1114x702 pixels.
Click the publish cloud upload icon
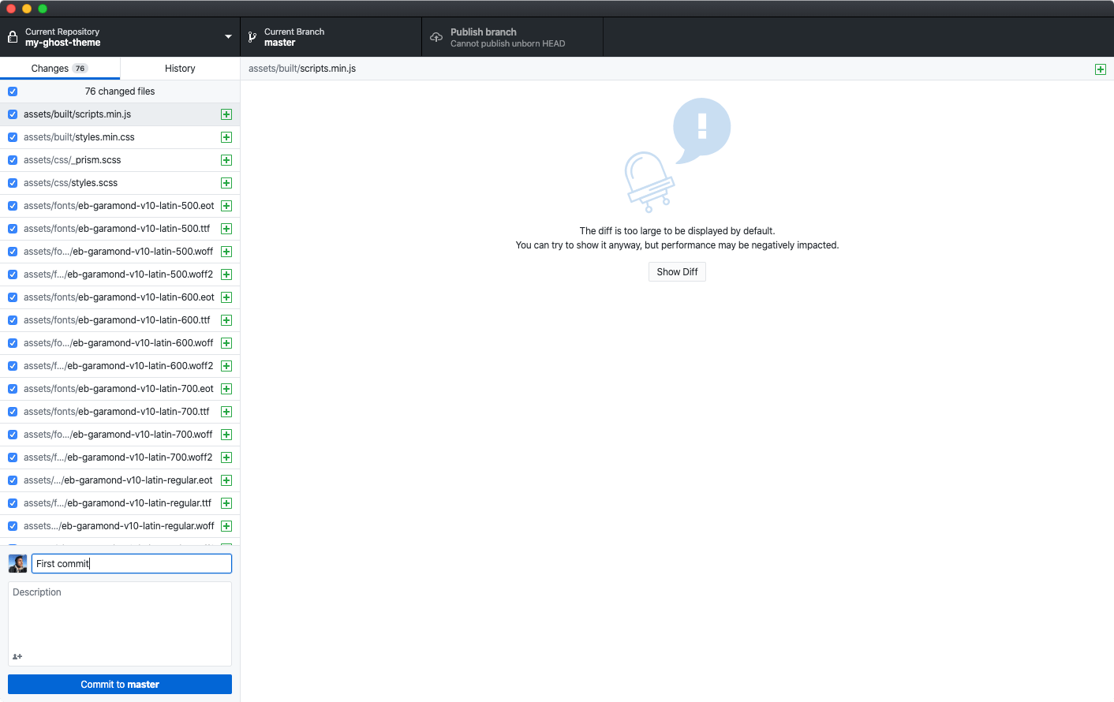point(436,37)
